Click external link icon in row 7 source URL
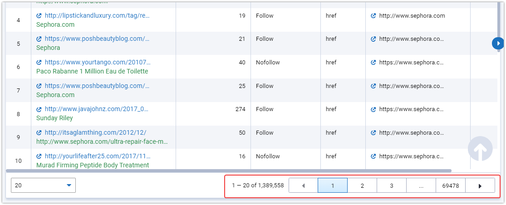Viewport: 506px width, 205px height. click(39, 86)
